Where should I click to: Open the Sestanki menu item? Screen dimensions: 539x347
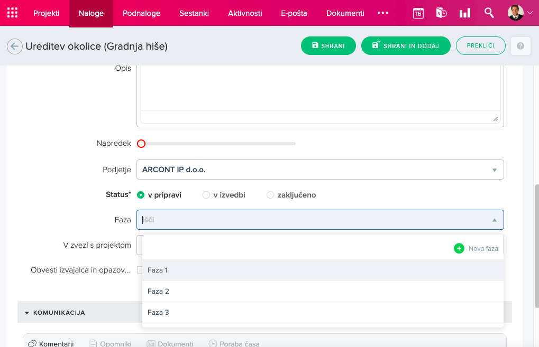pyautogui.click(x=194, y=13)
